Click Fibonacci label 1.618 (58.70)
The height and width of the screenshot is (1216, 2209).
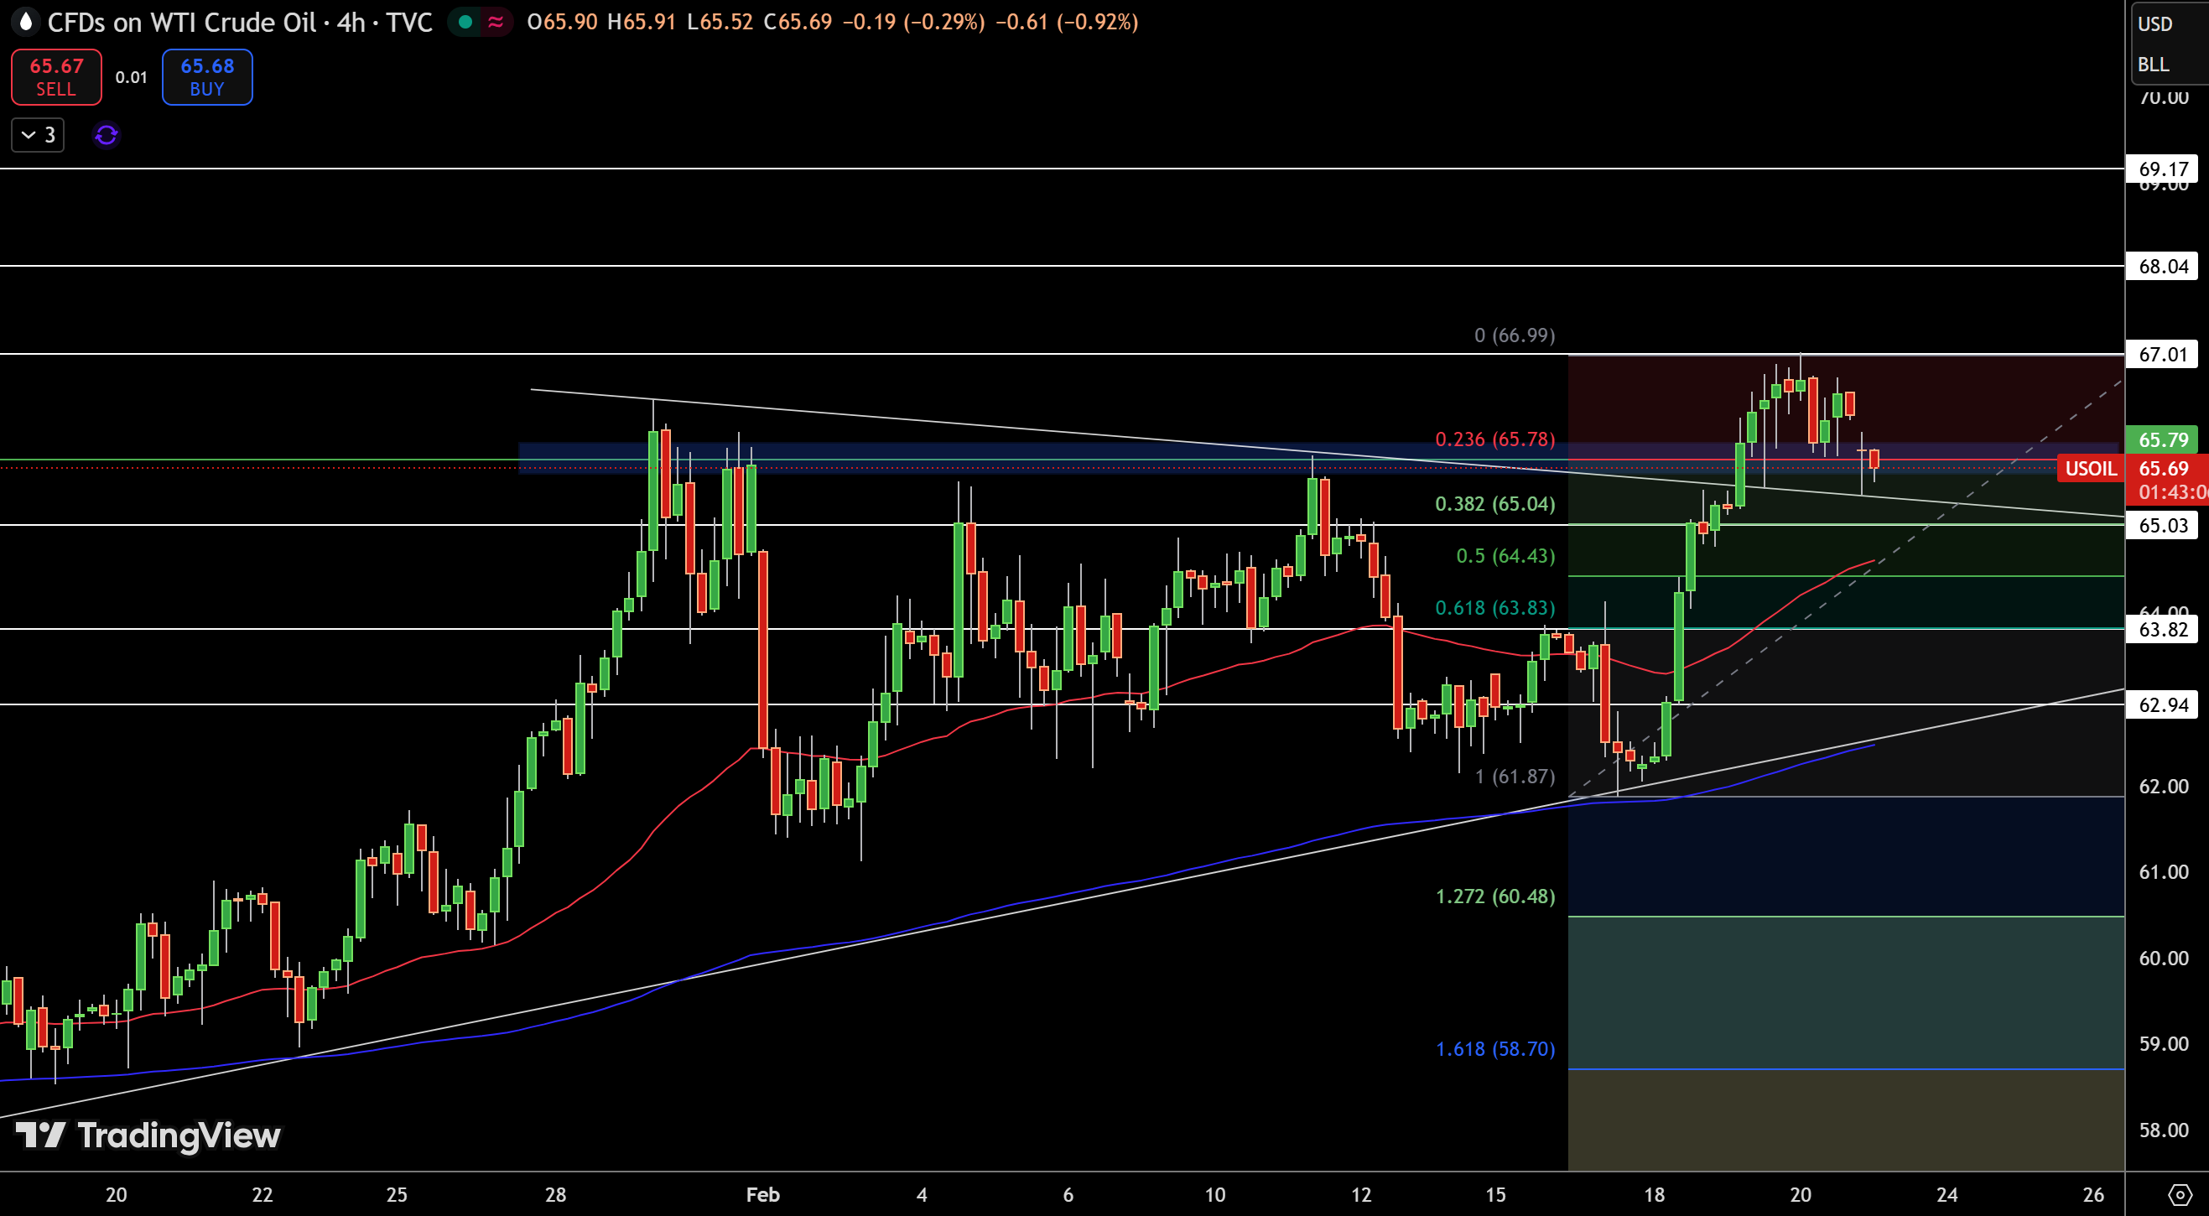coord(1494,1050)
